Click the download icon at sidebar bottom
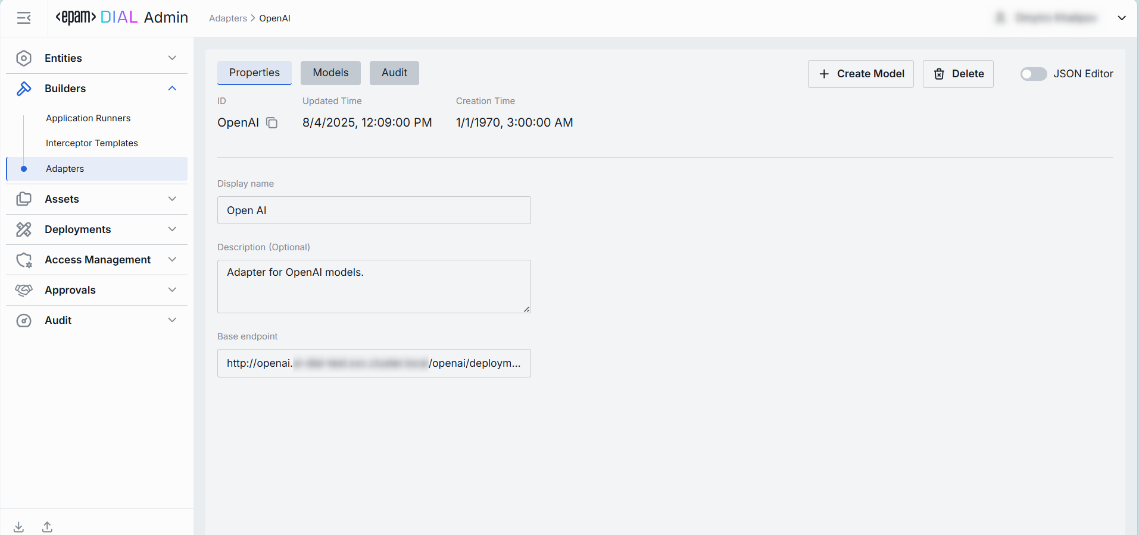This screenshot has height=535, width=1139. tap(19, 527)
